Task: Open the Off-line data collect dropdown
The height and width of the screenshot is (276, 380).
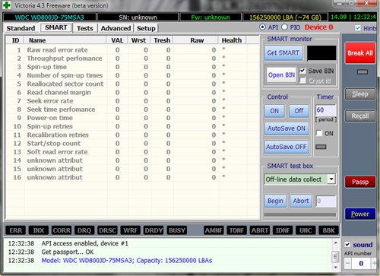Action: [331, 179]
